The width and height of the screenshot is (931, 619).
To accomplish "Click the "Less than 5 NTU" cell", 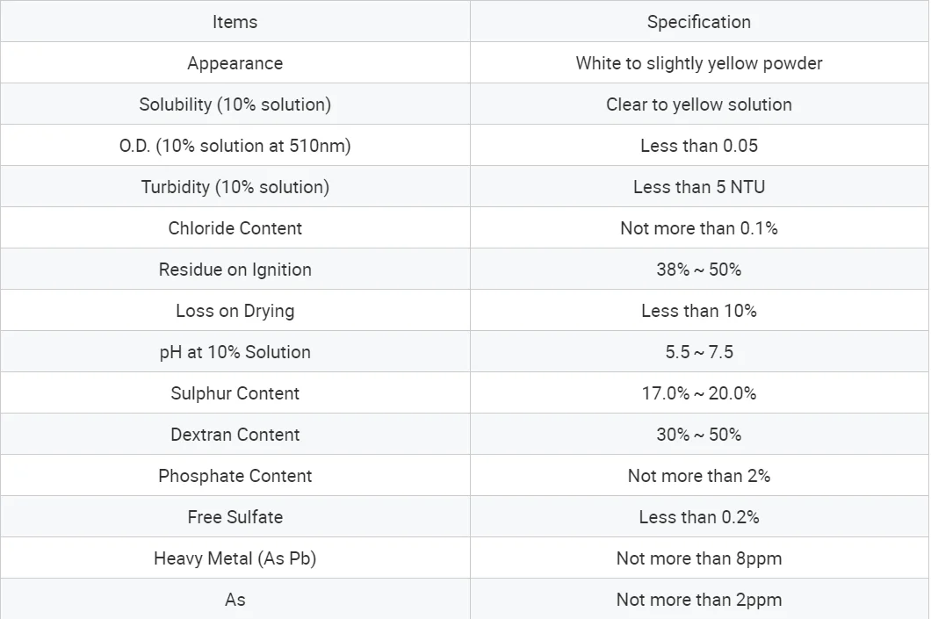I will tap(699, 187).
